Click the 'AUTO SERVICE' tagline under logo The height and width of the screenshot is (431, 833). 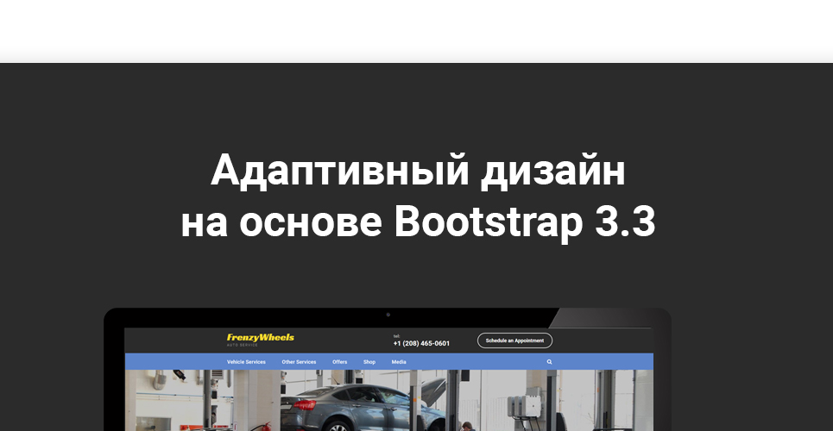point(243,346)
